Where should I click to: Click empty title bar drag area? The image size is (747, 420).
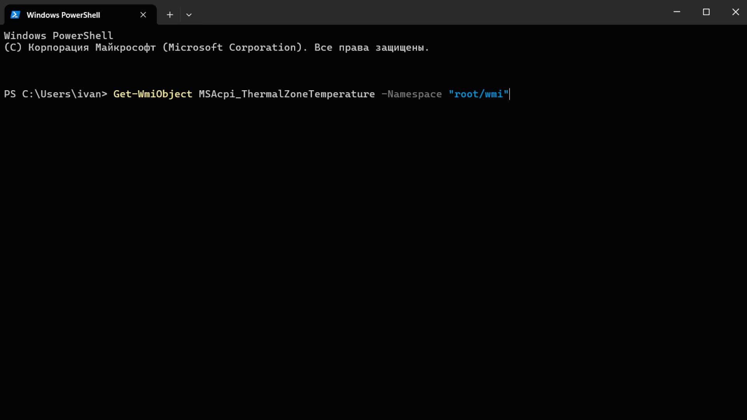point(428,12)
